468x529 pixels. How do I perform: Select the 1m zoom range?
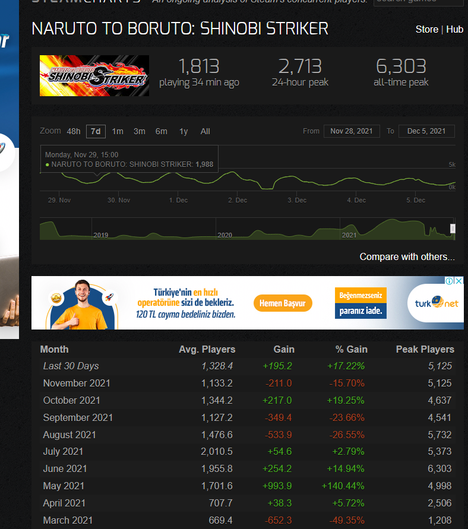[x=118, y=131]
